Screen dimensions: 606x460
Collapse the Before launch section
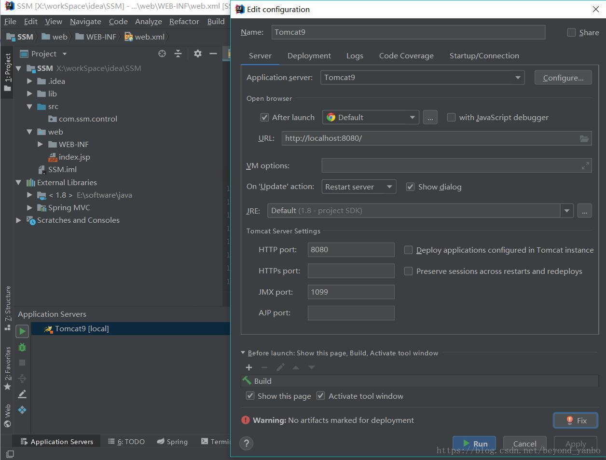243,353
